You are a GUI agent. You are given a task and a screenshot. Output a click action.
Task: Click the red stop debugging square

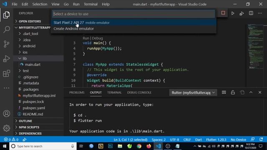(223, 13)
